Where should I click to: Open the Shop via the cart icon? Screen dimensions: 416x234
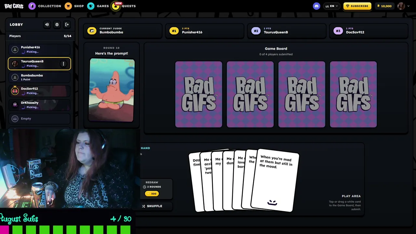tap(68, 6)
